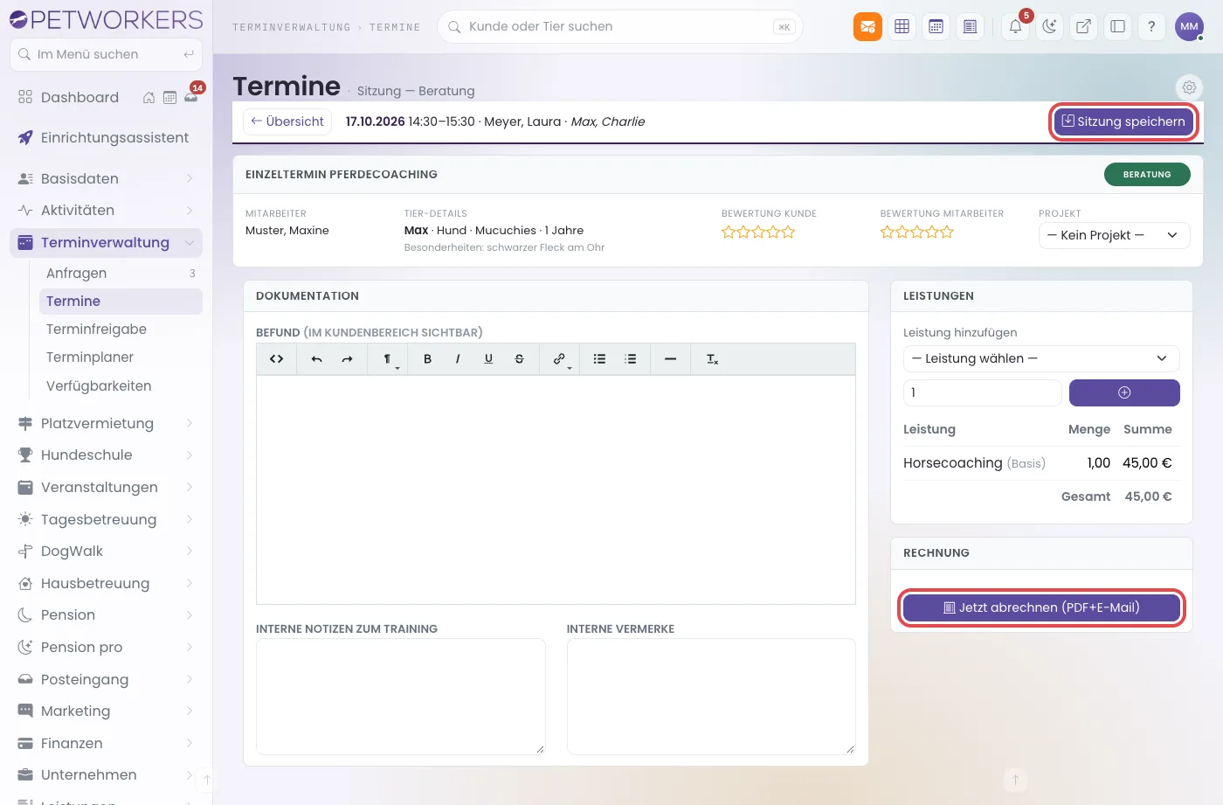The height and width of the screenshot is (805, 1223).
Task: Click the notepad list icon in the header
Action: (x=970, y=27)
